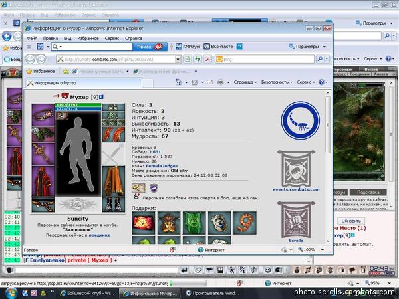
Task: Click the red flame gift icon
Action: (x=143, y=223)
